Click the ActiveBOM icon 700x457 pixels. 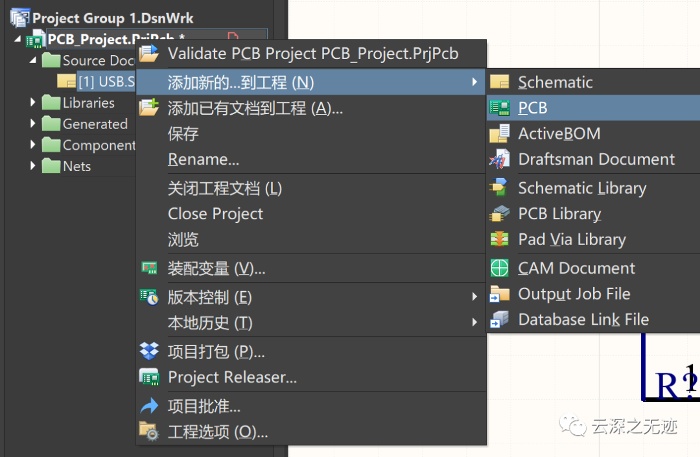pyautogui.click(x=499, y=134)
